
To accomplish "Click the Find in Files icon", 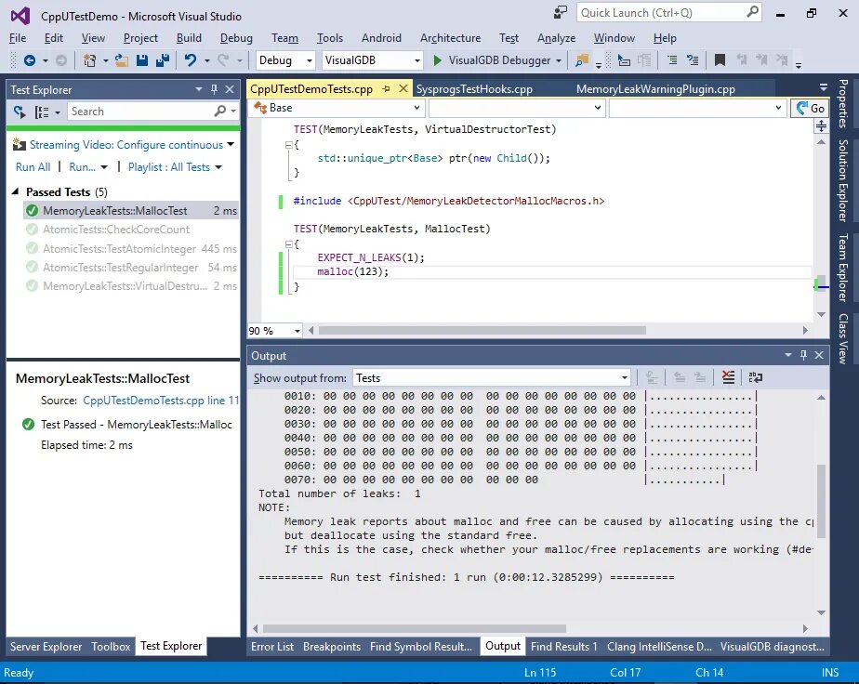I will (582, 60).
